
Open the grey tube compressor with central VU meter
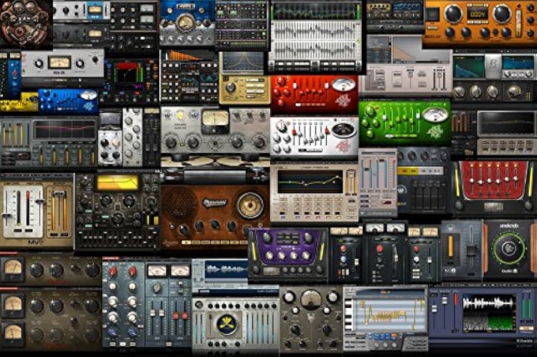coord(215,131)
